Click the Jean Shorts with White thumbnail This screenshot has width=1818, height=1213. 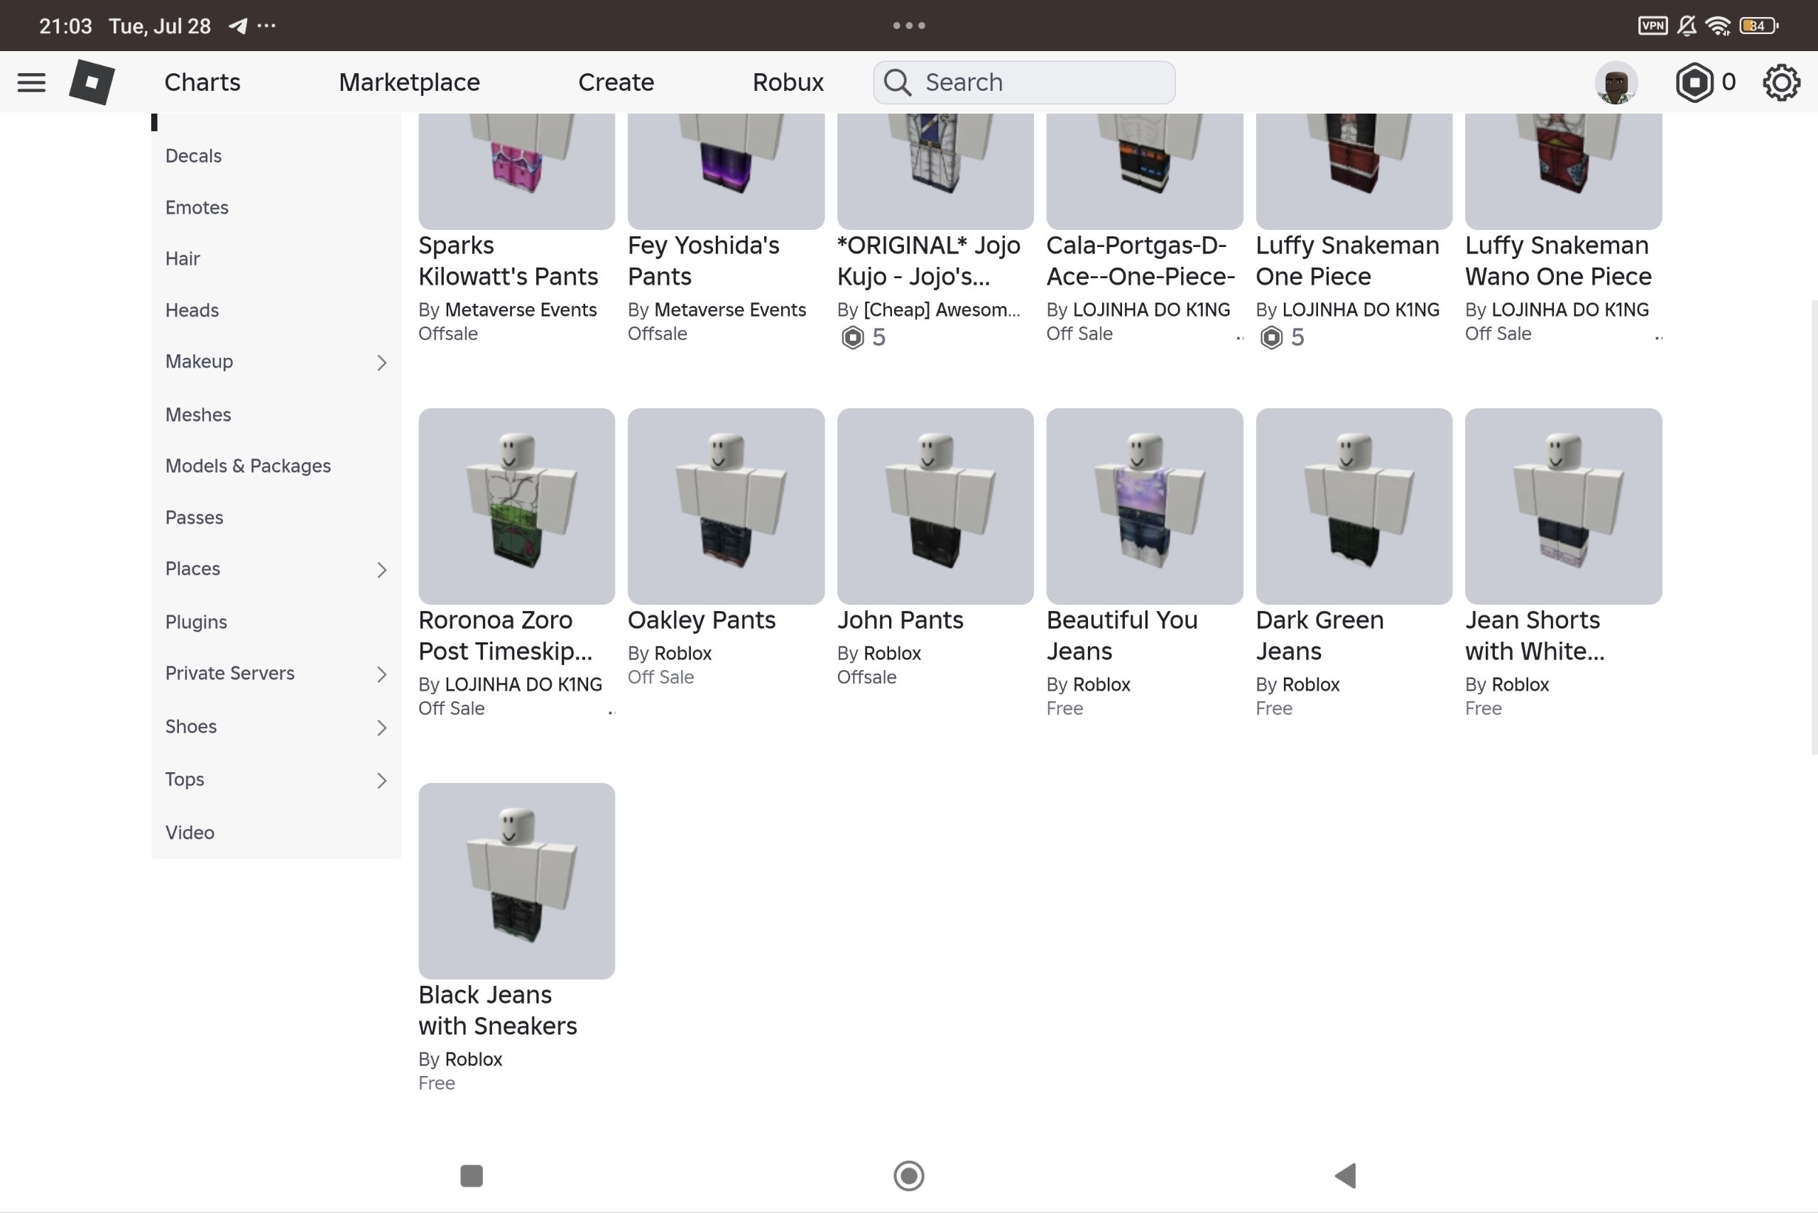click(1563, 506)
